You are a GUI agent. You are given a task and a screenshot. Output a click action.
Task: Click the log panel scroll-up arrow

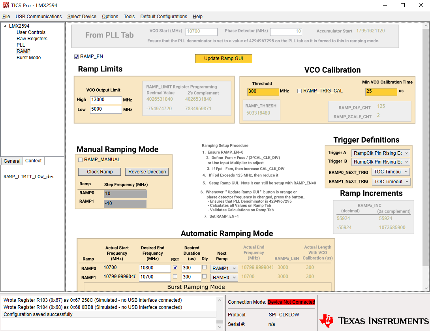tap(220, 300)
